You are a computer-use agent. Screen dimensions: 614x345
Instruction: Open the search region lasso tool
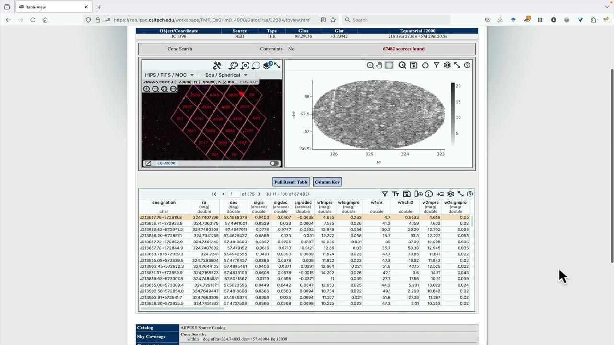click(256, 66)
